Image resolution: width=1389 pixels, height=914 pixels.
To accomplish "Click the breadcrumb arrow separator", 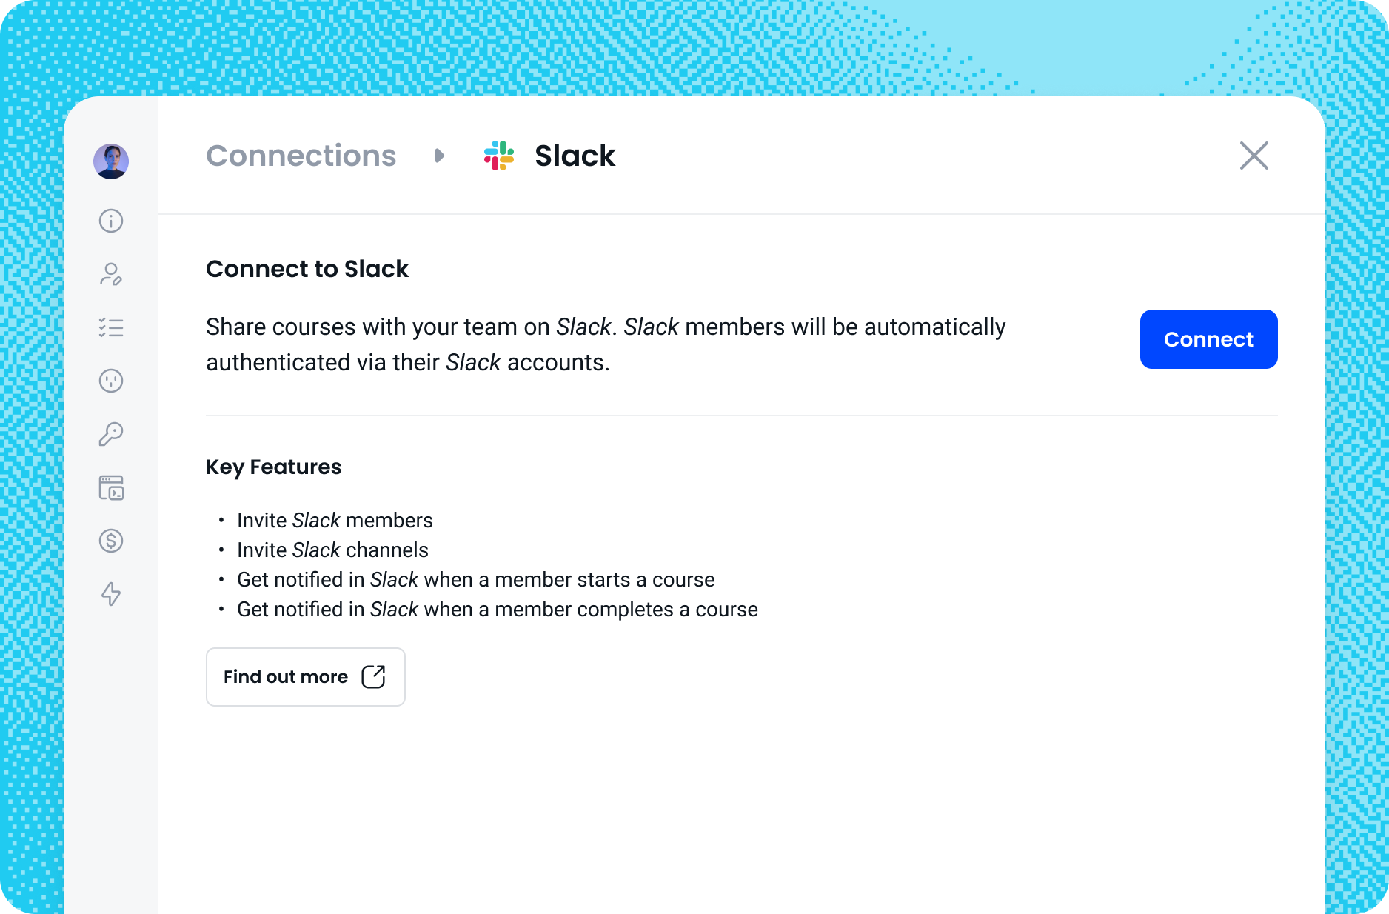I will 440,156.
